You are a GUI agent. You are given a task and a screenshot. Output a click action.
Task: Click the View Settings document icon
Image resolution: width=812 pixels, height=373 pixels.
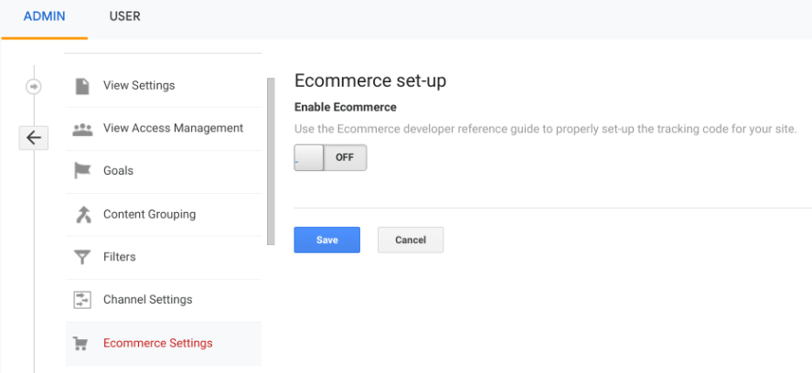82,86
